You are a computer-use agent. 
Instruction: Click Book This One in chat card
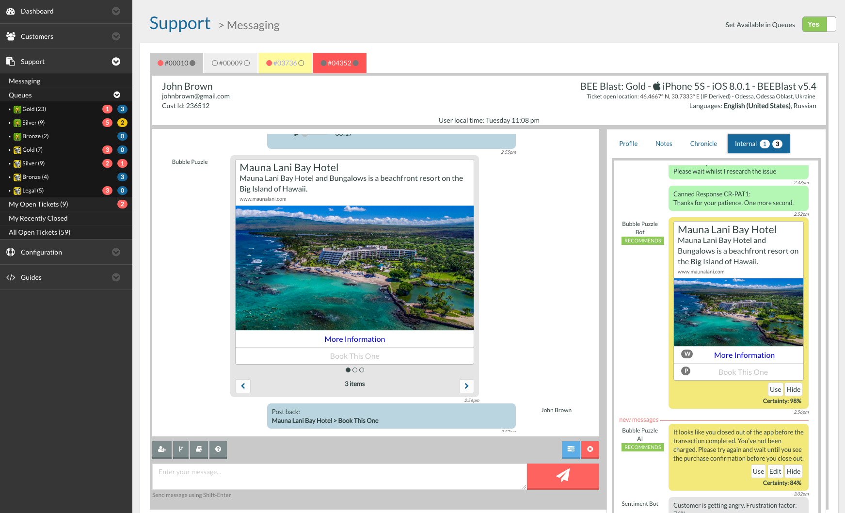[355, 356]
